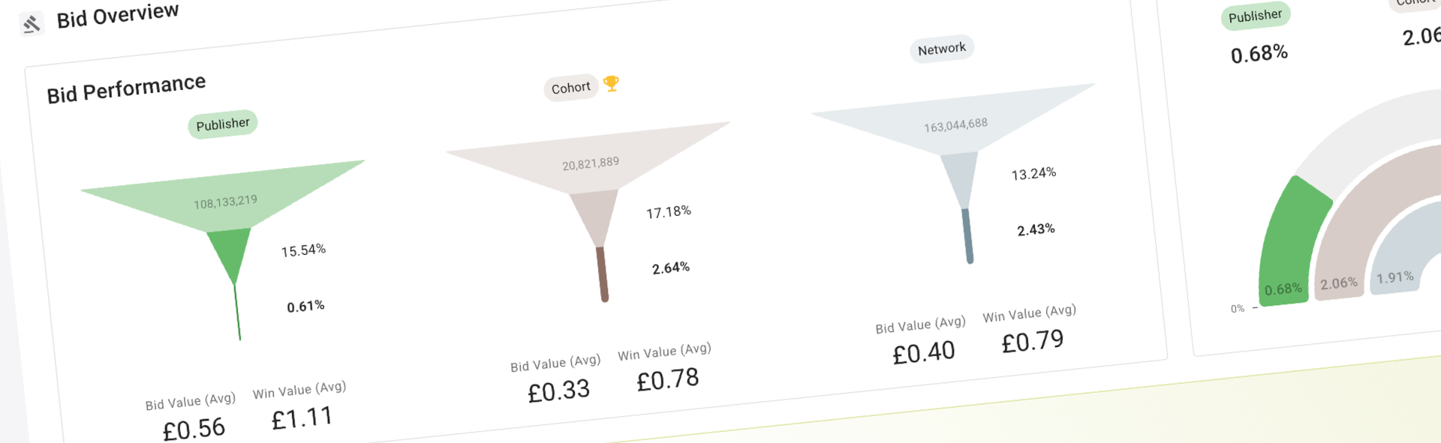1441x443 pixels.
Task: Click the gavel icon beside Bid Overview
Action: click(x=31, y=24)
